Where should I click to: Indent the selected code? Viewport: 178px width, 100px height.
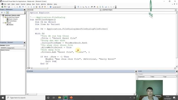click(x=92, y=7)
